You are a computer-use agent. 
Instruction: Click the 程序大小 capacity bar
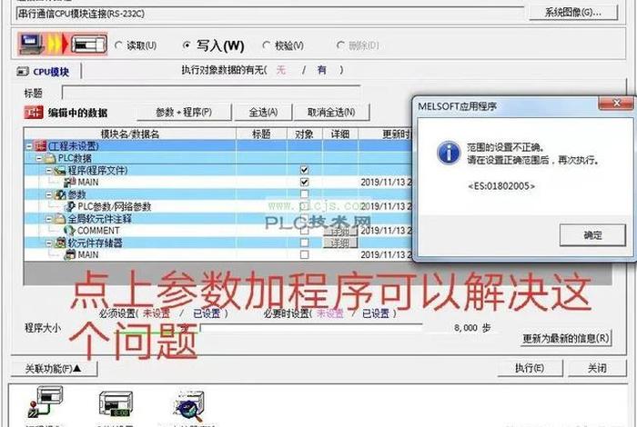(311, 328)
